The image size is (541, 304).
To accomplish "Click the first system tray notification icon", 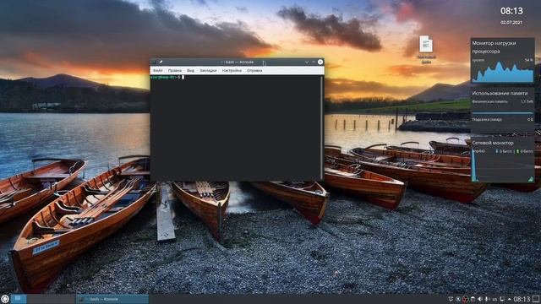I will pyautogui.click(x=451, y=299).
